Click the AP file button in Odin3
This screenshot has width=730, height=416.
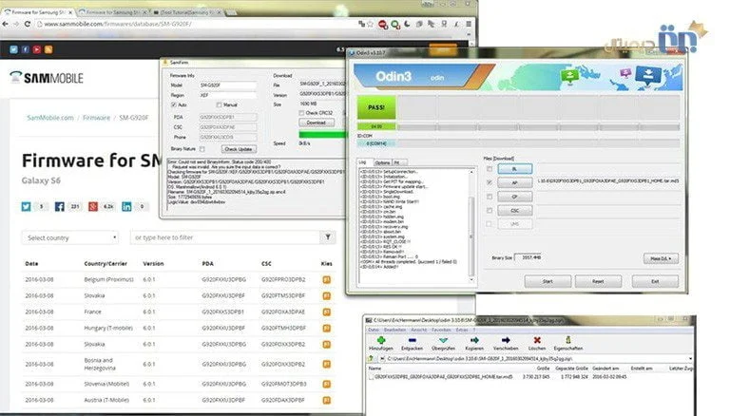pyautogui.click(x=515, y=183)
